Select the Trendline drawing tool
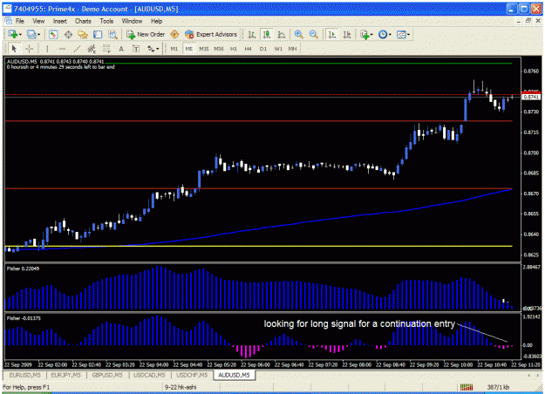Viewport: 545px width, 394px height. pos(77,49)
